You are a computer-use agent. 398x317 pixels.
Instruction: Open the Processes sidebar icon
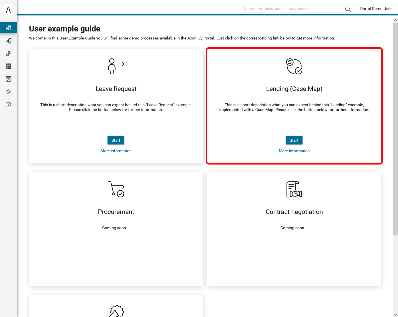(x=8, y=41)
